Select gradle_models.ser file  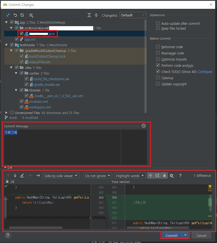tap(47, 85)
